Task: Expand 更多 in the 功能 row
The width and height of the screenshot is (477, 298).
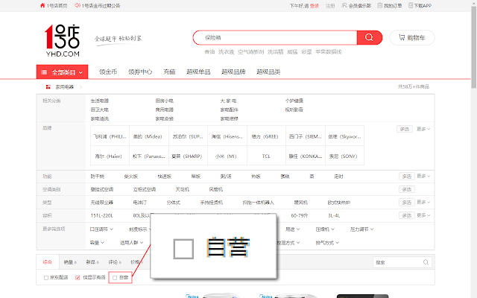Action: tap(423, 176)
